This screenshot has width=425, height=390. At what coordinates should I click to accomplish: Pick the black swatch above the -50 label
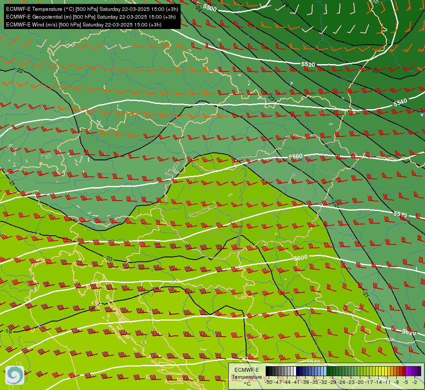tap(267, 371)
